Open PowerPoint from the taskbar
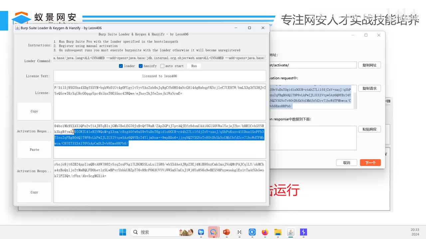The width and height of the screenshot is (426, 239). click(x=226, y=232)
